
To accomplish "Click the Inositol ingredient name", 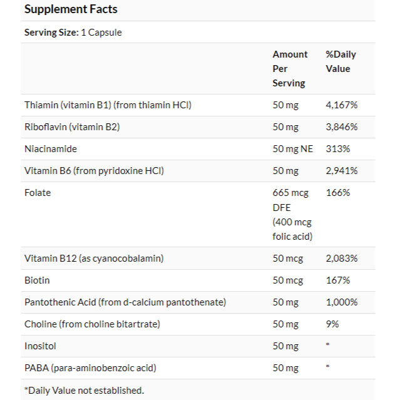I will coord(40,346).
